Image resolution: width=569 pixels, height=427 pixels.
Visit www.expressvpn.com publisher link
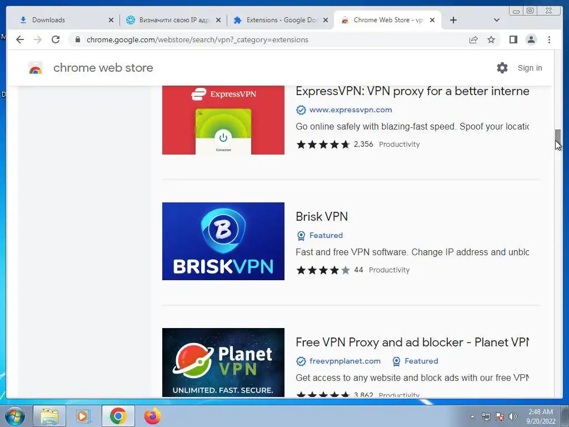[x=351, y=110]
